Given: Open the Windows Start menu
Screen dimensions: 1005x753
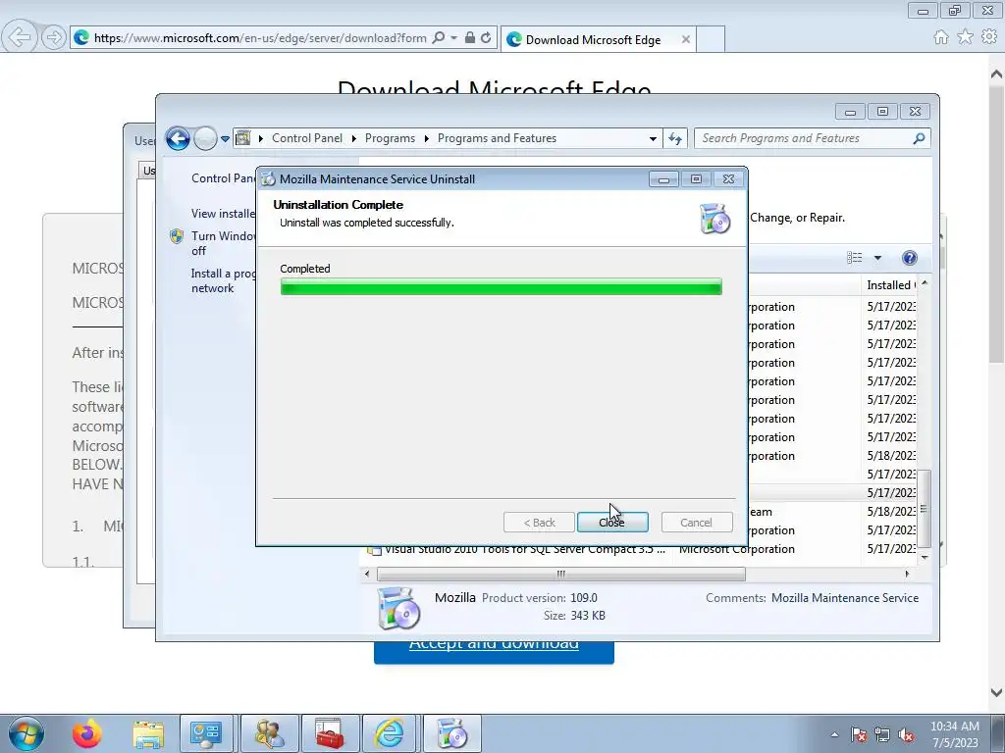Looking at the screenshot, I should coord(26,733).
